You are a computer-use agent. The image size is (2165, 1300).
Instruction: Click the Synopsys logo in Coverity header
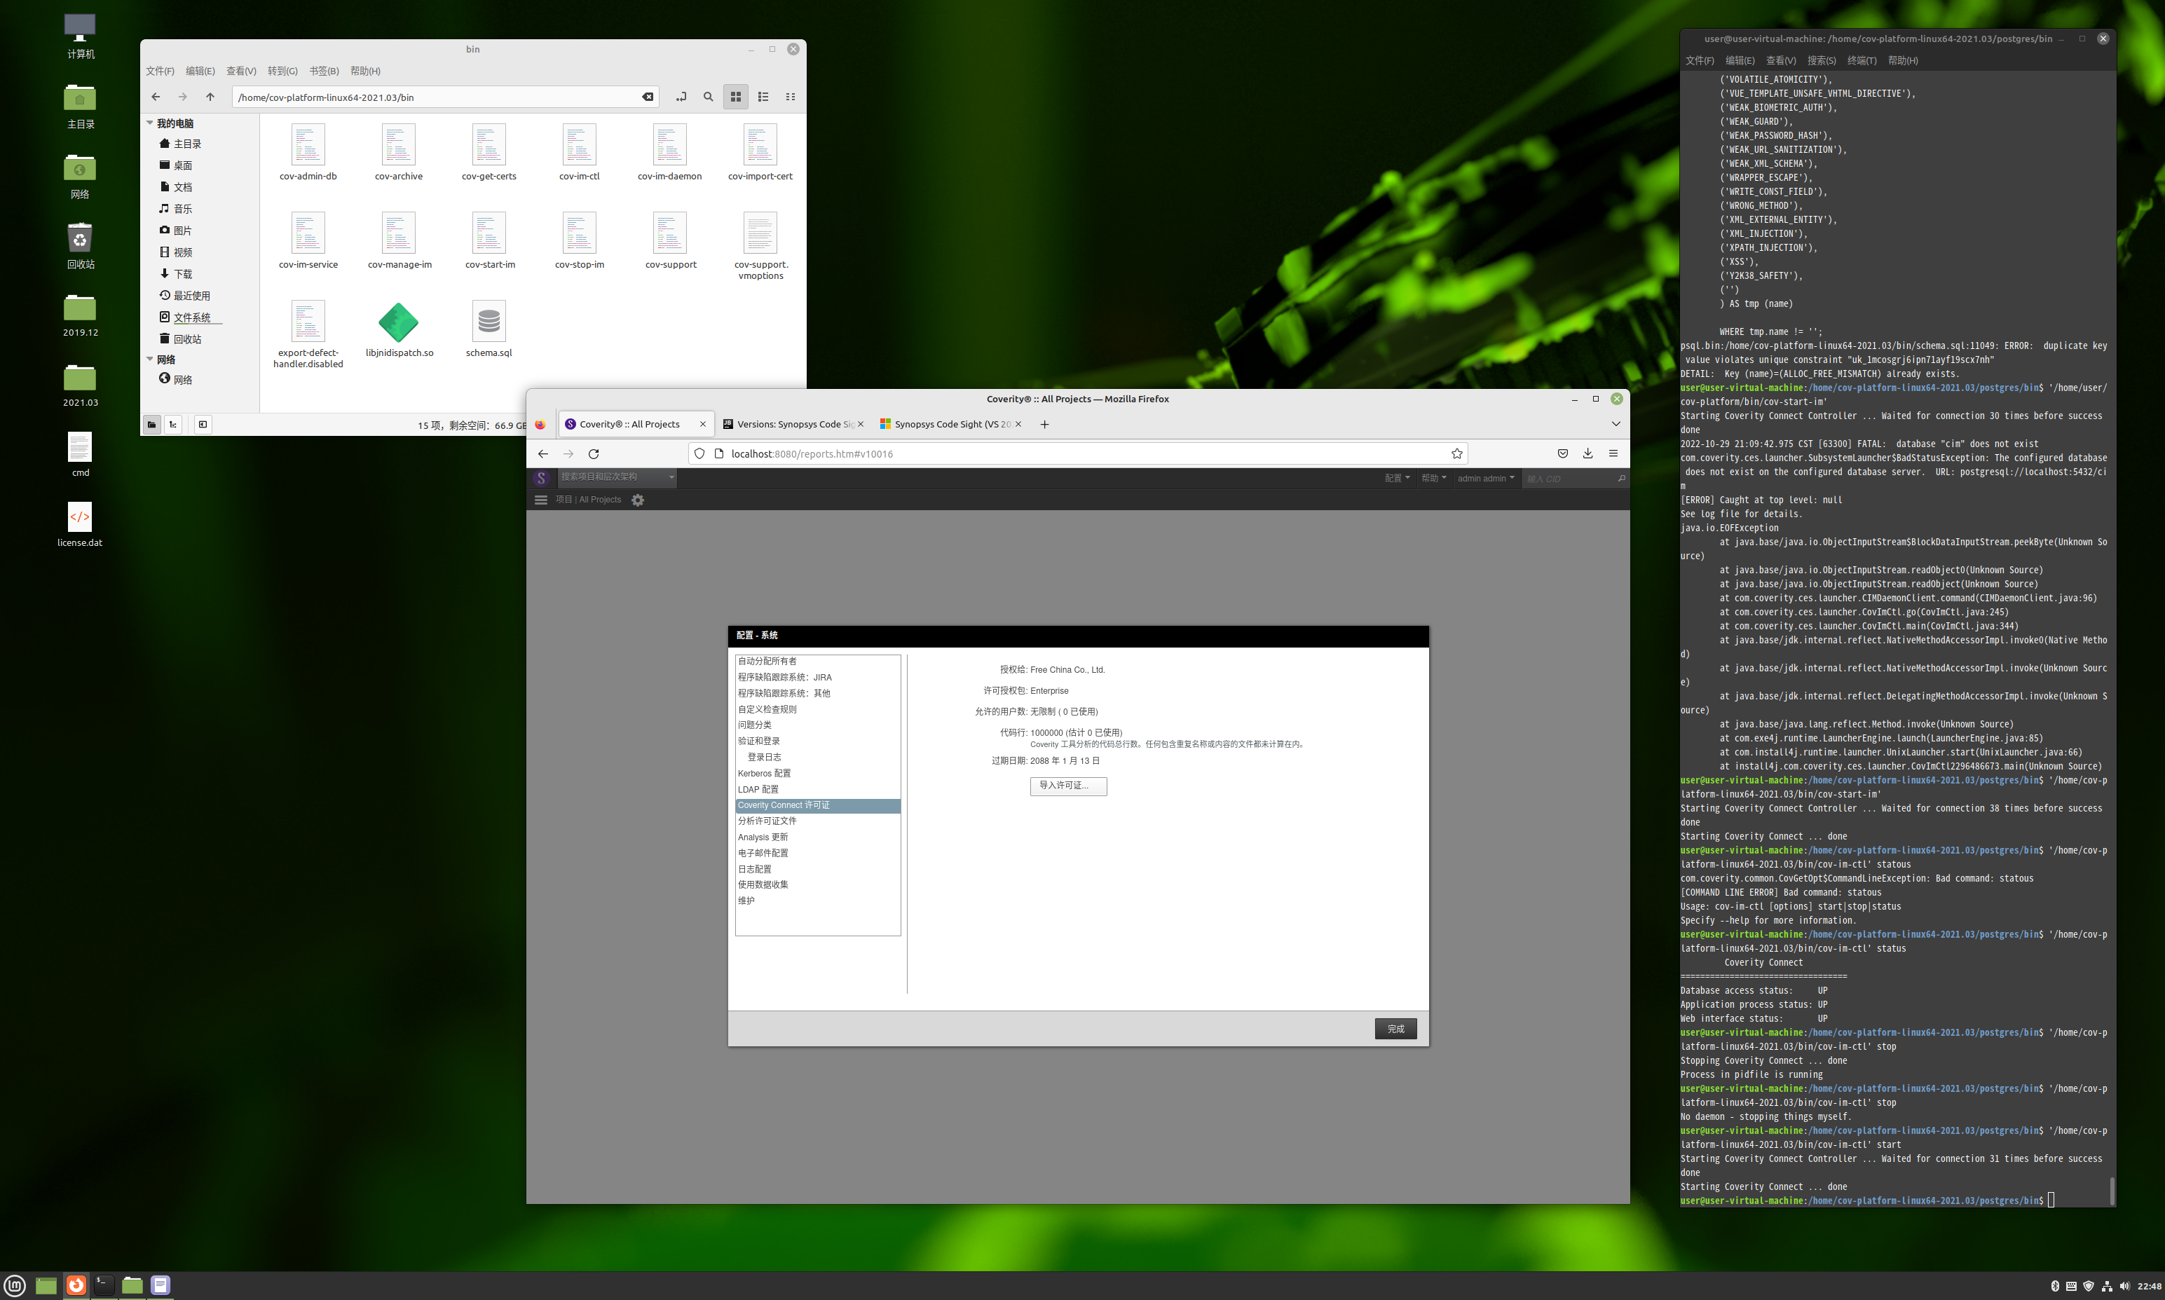click(x=541, y=477)
